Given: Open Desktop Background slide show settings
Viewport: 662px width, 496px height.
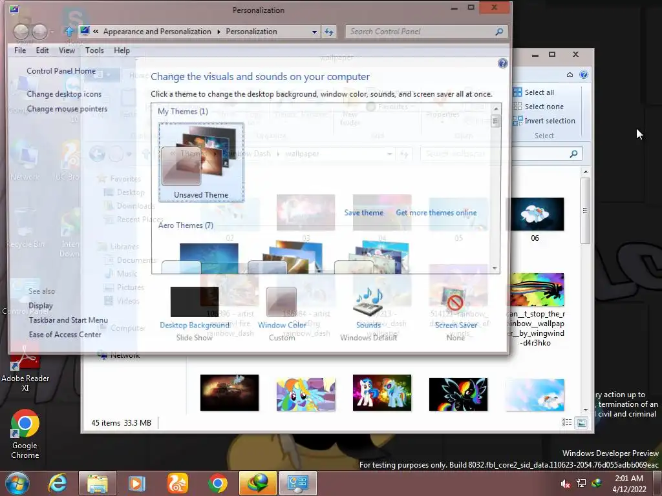Looking at the screenshot, I should [x=194, y=302].
